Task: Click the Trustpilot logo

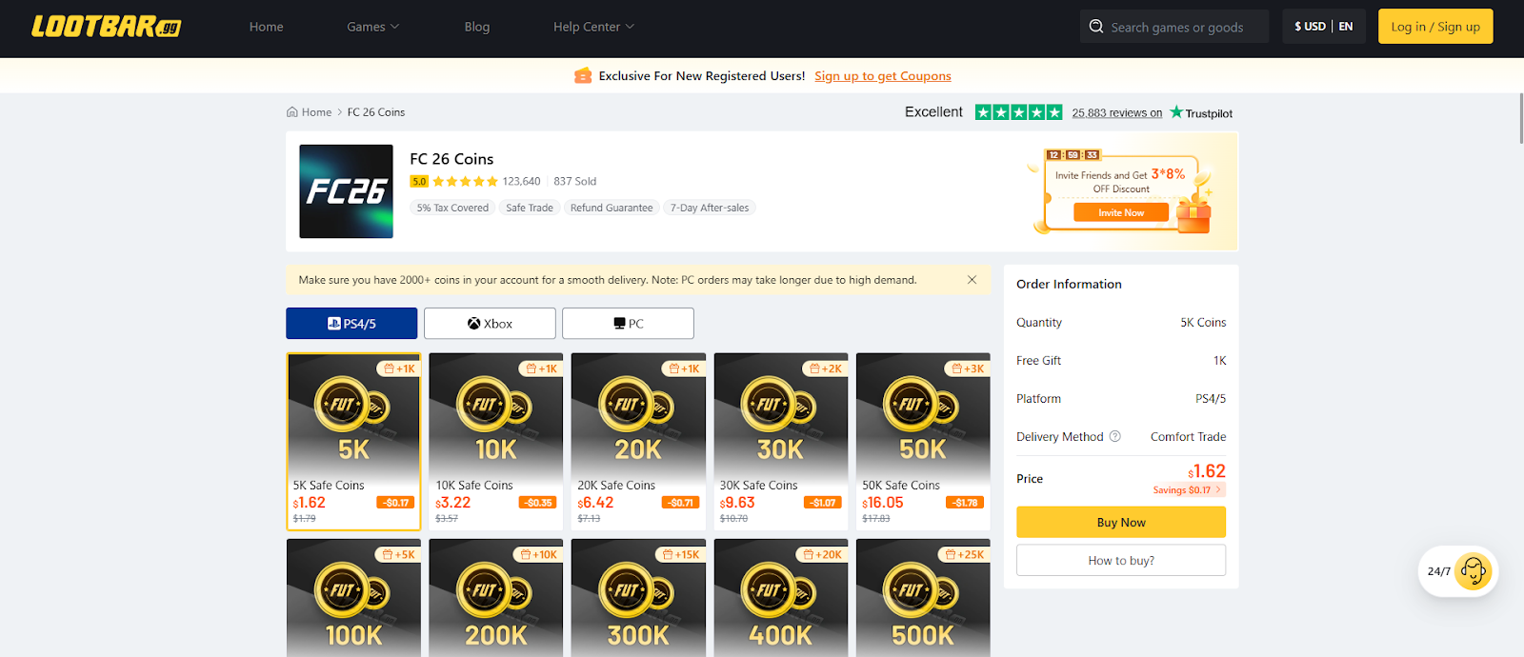Action: click(x=1201, y=112)
